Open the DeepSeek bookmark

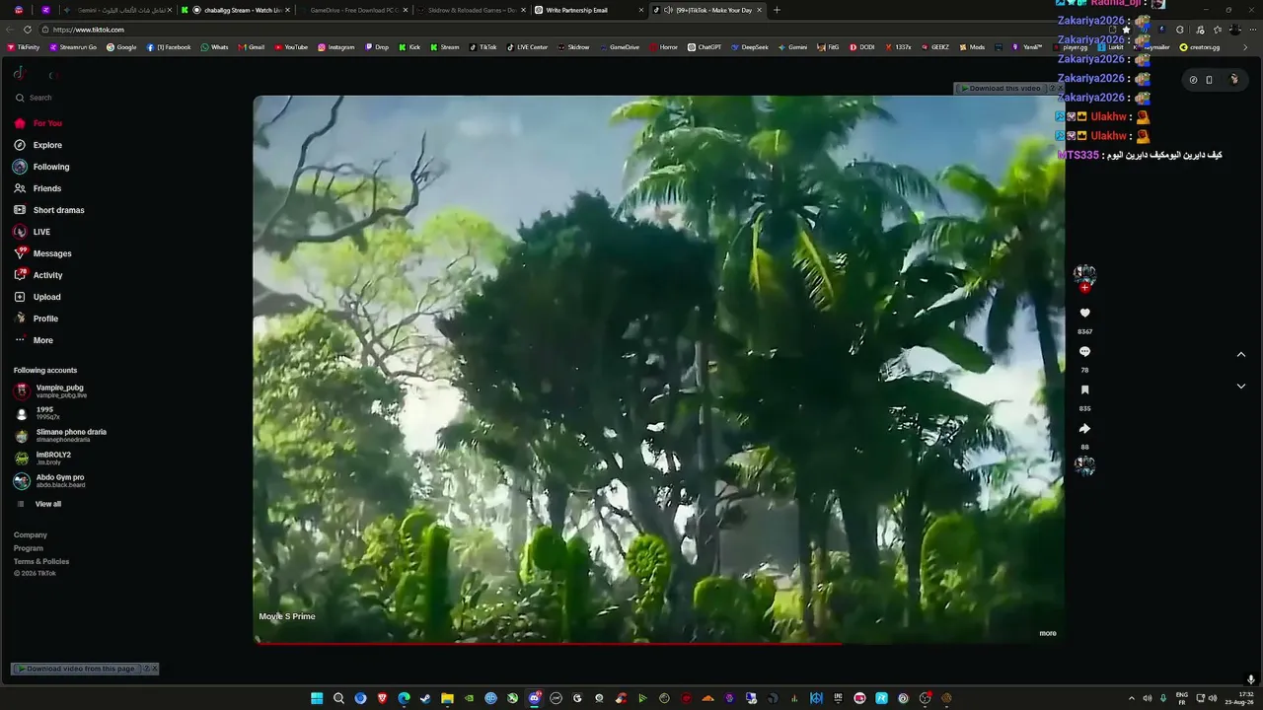[750, 47]
